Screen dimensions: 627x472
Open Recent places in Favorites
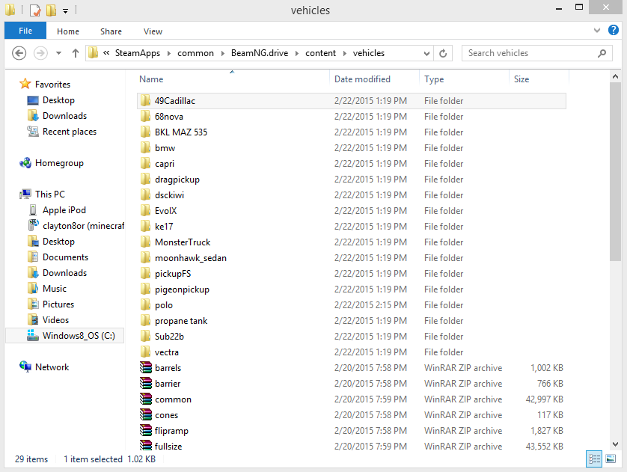(69, 132)
